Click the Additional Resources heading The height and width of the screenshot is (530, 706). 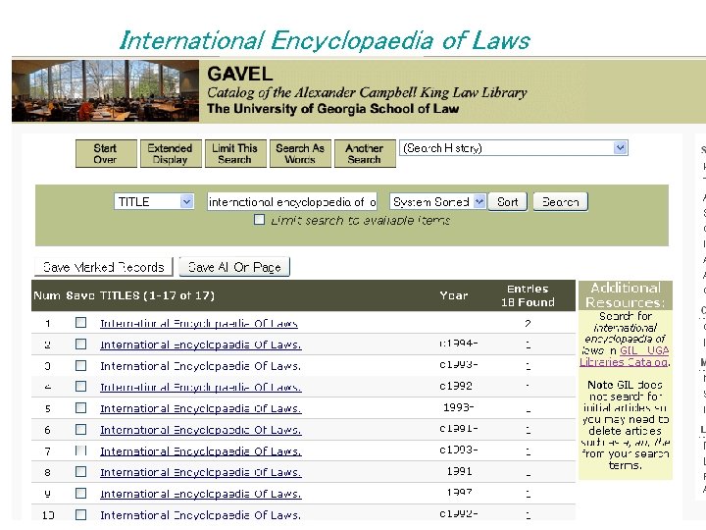click(x=626, y=294)
